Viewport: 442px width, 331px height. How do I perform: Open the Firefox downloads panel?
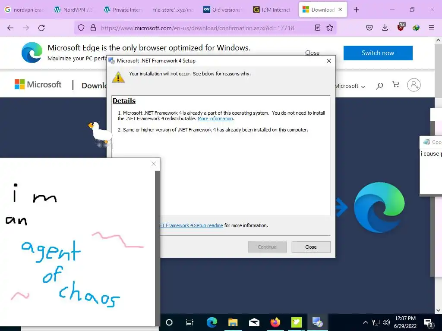tap(385, 28)
